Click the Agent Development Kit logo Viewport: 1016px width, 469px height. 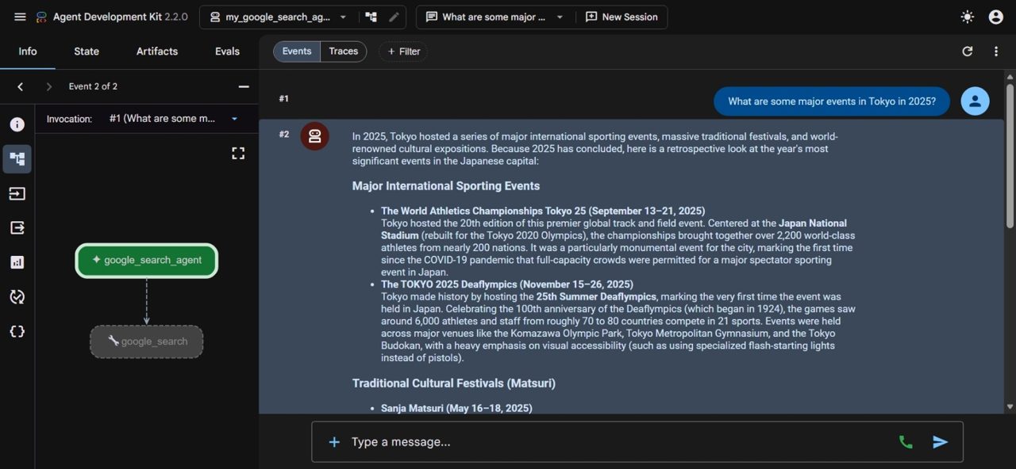(x=41, y=17)
